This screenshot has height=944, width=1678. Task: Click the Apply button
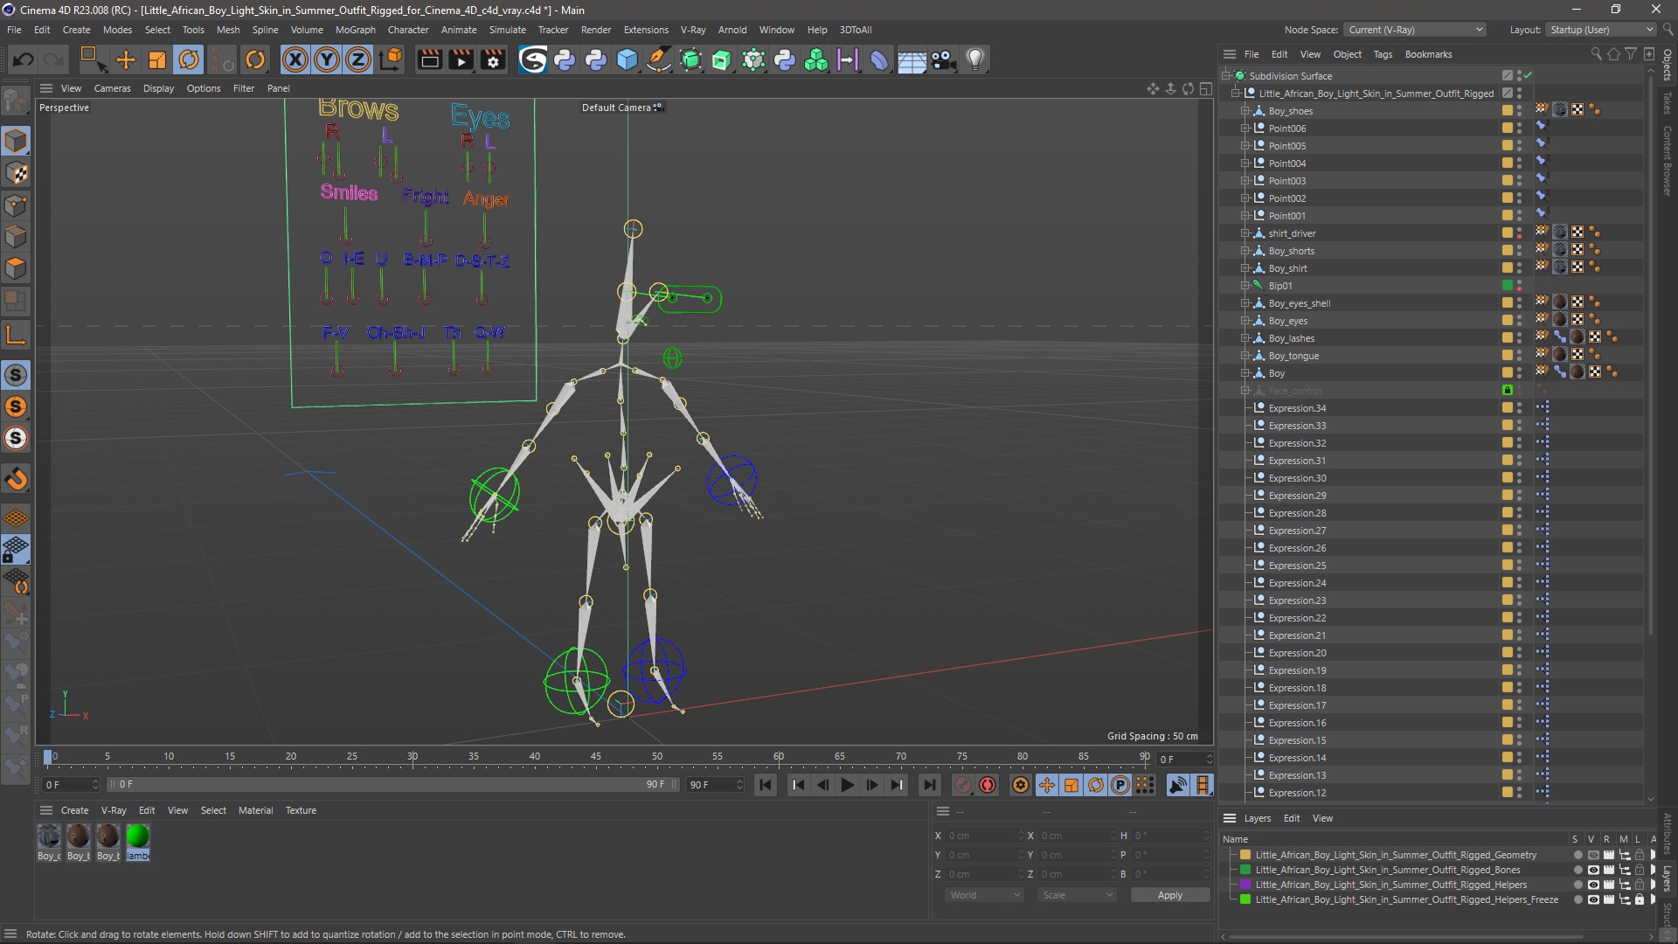coord(1170,895)
